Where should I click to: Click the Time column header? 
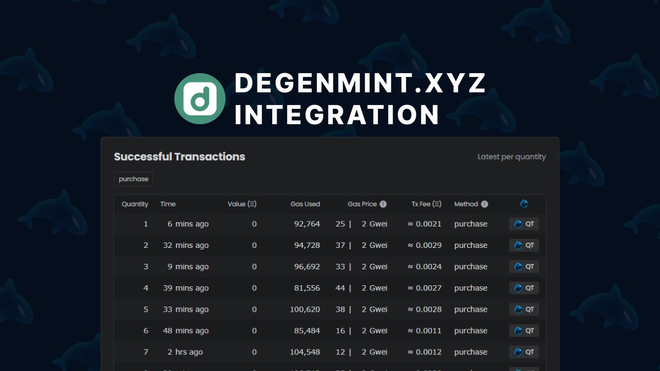[168, 204]
